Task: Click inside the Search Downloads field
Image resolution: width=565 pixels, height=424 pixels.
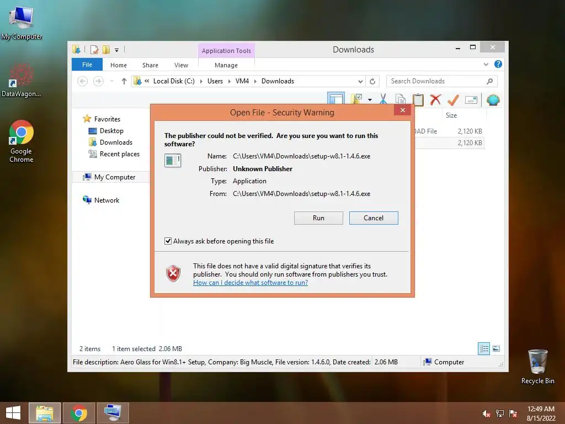Action: [x=442, y=81]
